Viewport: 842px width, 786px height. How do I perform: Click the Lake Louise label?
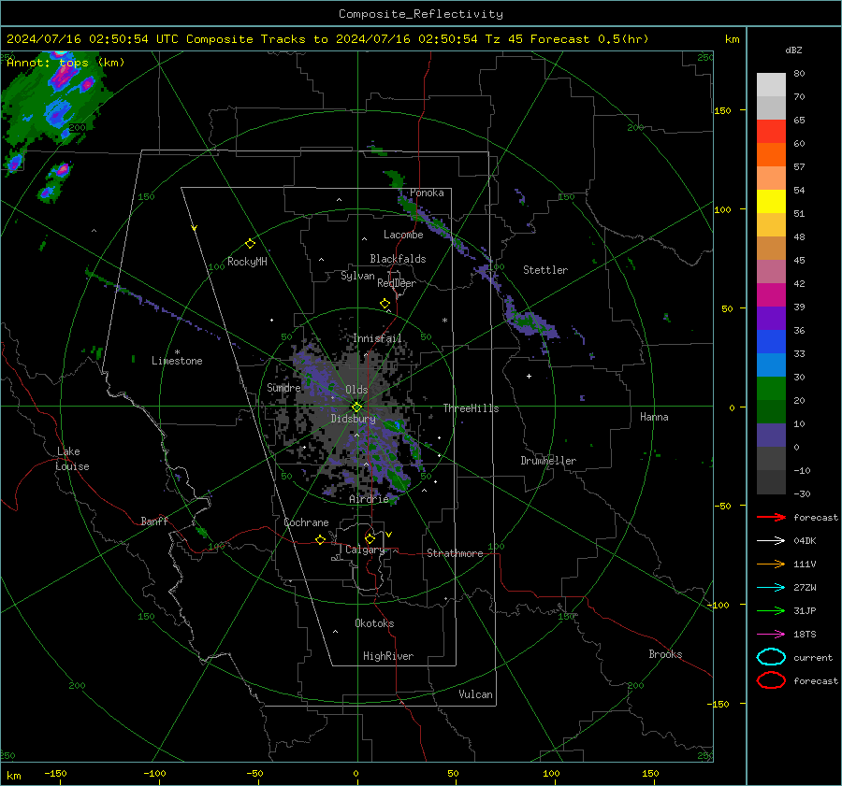72,459
